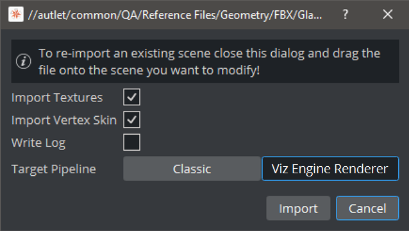This screenshot has width=409, height=231.
Task: Uncheck the Import Textures checkbox
Action: (x=131, y=97)
